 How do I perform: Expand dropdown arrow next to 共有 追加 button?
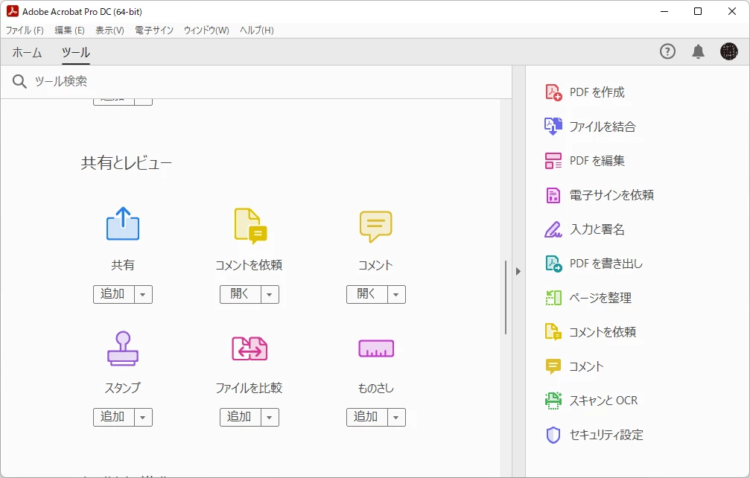pyautogui.click(x=143, y=294)
